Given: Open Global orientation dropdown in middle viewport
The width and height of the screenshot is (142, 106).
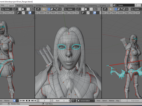Looking at the screenshot, I should 70,9.
